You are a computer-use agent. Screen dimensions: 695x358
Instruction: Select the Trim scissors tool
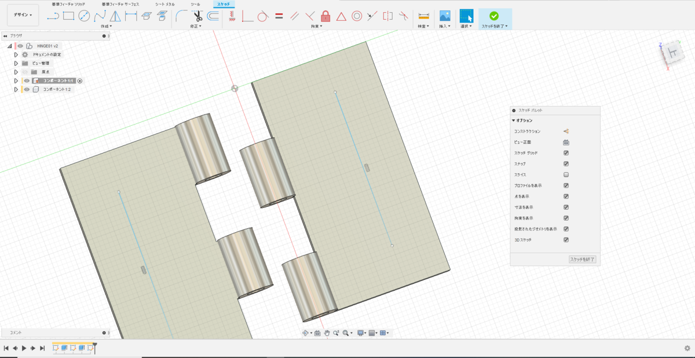pyautogui.click(x=197, y=16)
